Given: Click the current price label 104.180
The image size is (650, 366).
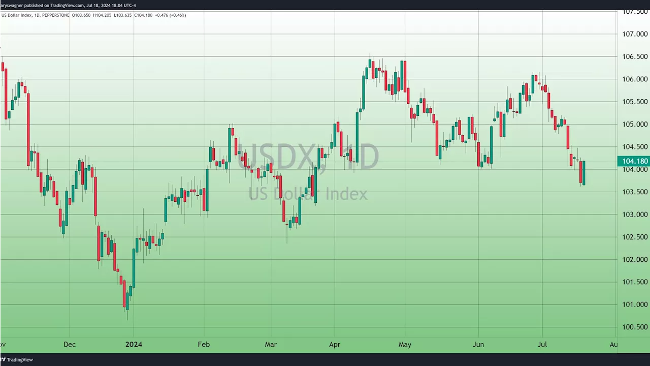Looking at the screenshot, I should (634, 162).
